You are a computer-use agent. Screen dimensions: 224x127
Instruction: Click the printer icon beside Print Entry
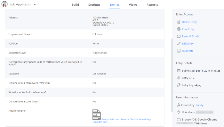[179, 29]
